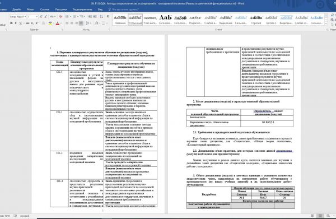Open the Вид ribbon tab
Screen dimensions: 336x219
100,10
